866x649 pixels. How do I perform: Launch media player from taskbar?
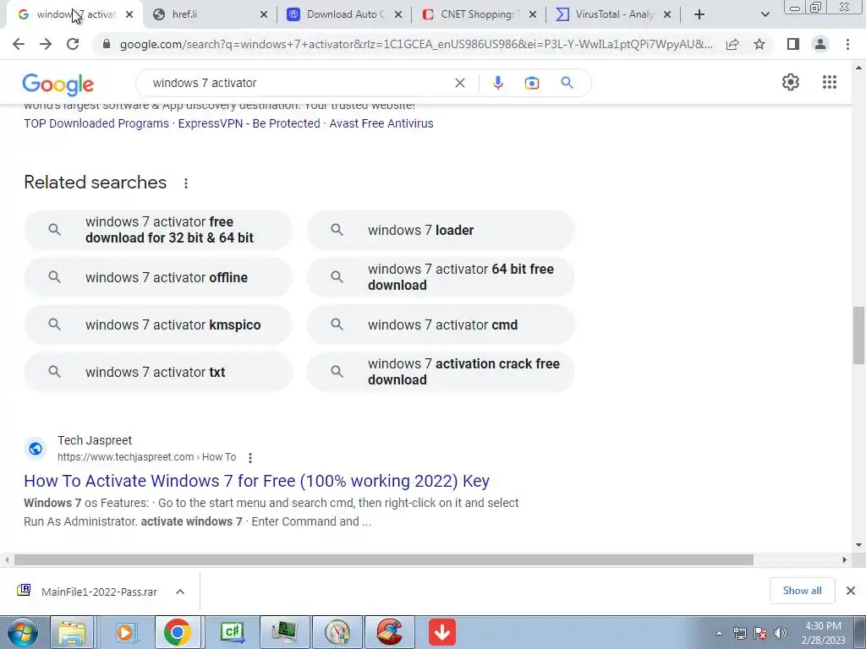pyautogui.click(x=125, y=632)
